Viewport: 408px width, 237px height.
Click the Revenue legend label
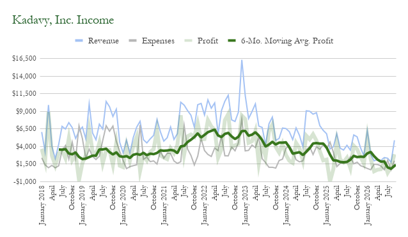[104, 41]
